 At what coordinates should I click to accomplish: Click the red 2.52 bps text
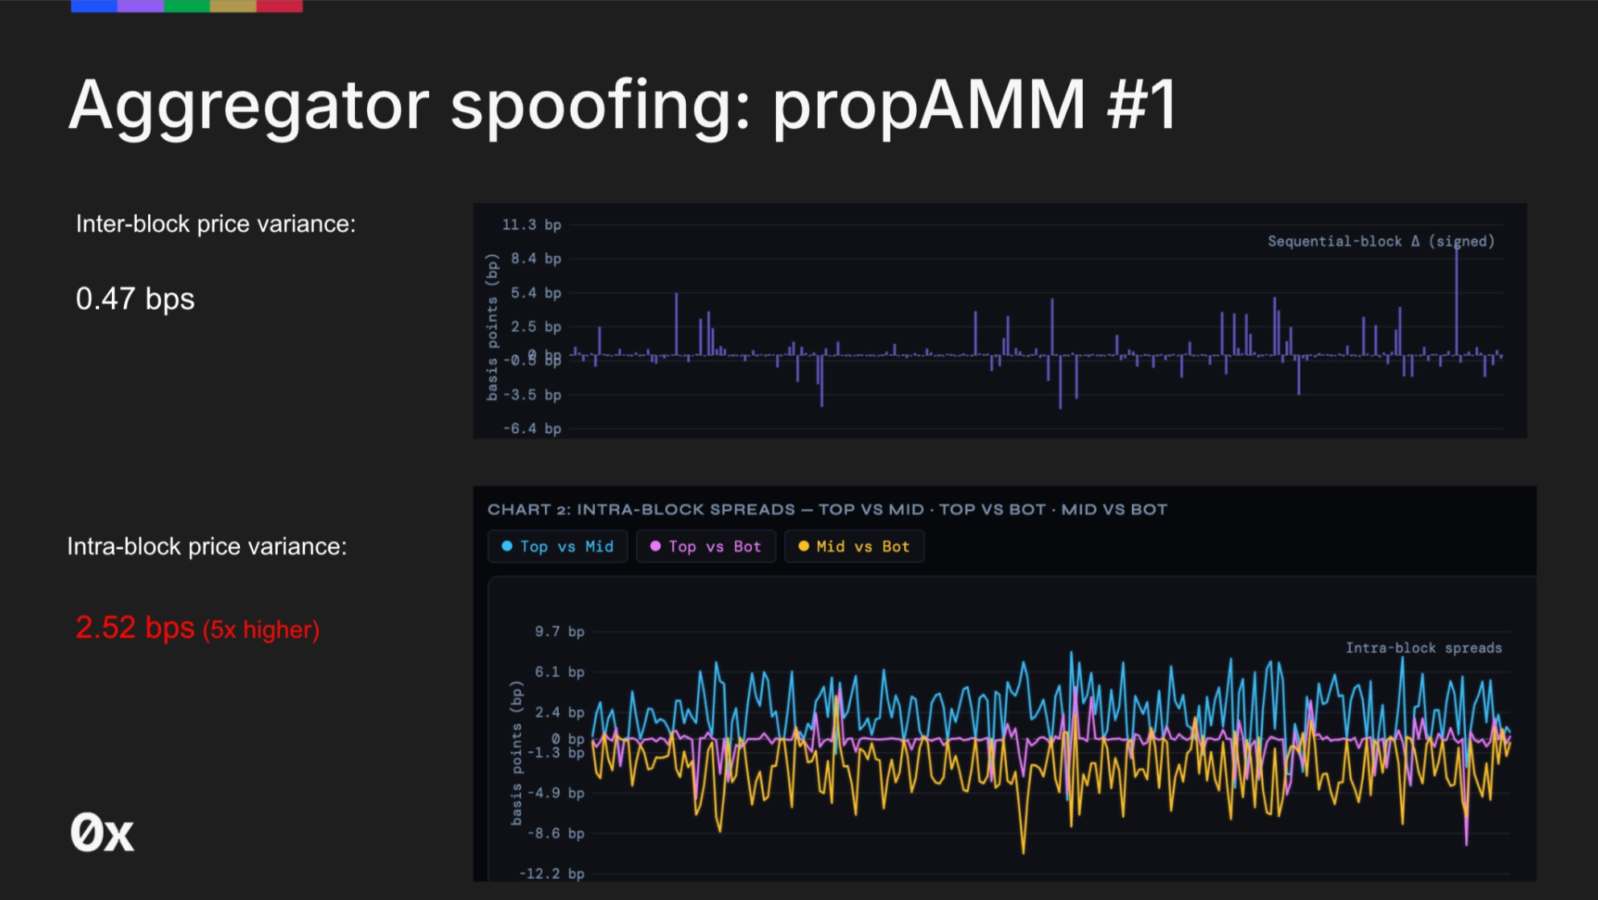(x=135, y=628)
